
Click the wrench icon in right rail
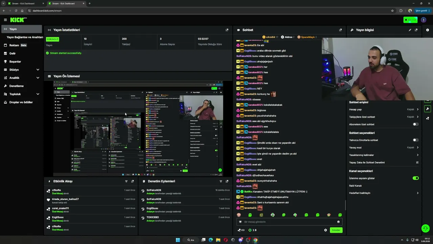[428, 109]
